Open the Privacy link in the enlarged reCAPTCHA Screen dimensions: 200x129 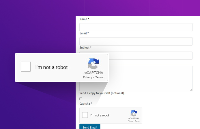coord(88,77)
